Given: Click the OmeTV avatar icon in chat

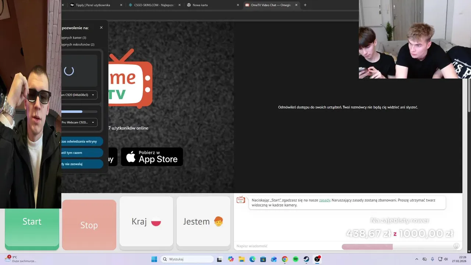Looking at the screenshot, I should click(241, 200).
